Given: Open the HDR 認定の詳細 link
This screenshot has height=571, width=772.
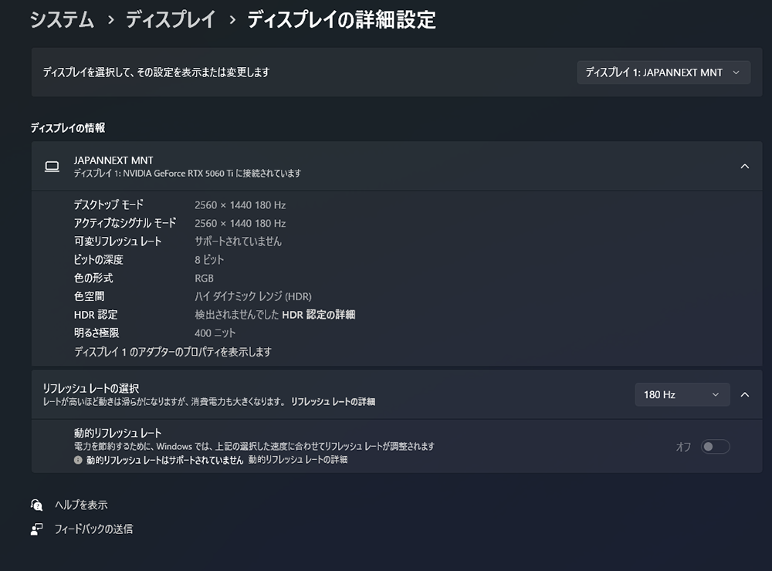Looking at the screenshot, I should 318,315.
